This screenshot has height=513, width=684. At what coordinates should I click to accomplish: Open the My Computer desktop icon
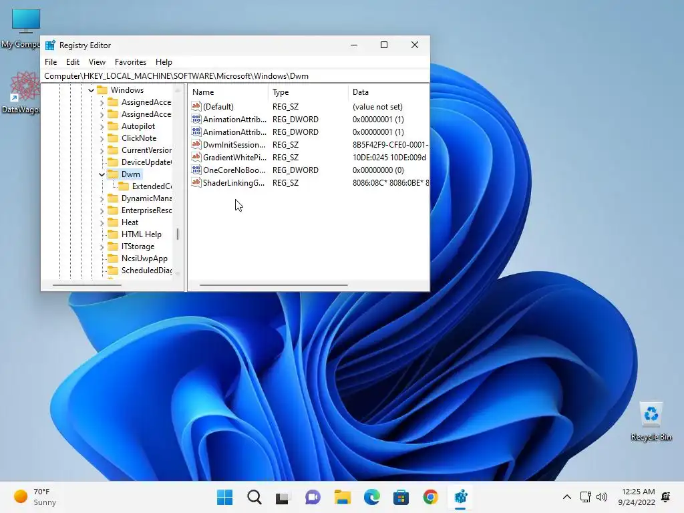(x=25, y=27)
